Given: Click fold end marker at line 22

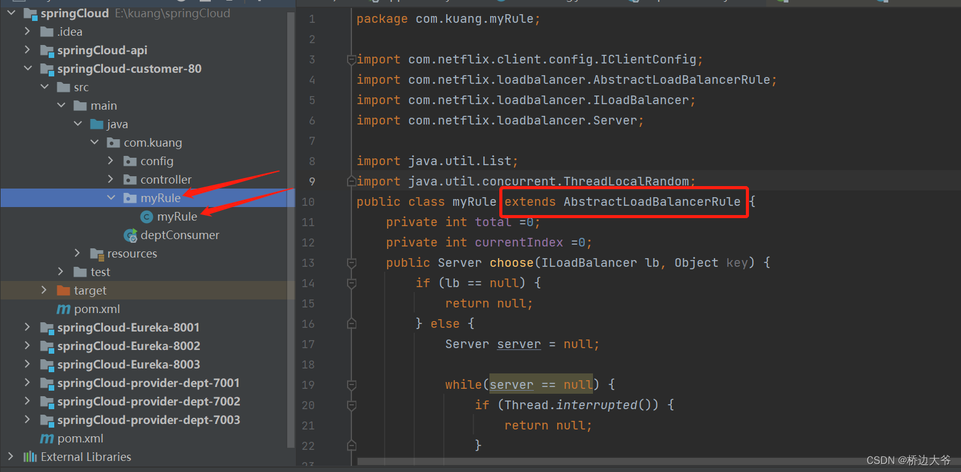Looking at the screenshot, I should pos(351,445).
